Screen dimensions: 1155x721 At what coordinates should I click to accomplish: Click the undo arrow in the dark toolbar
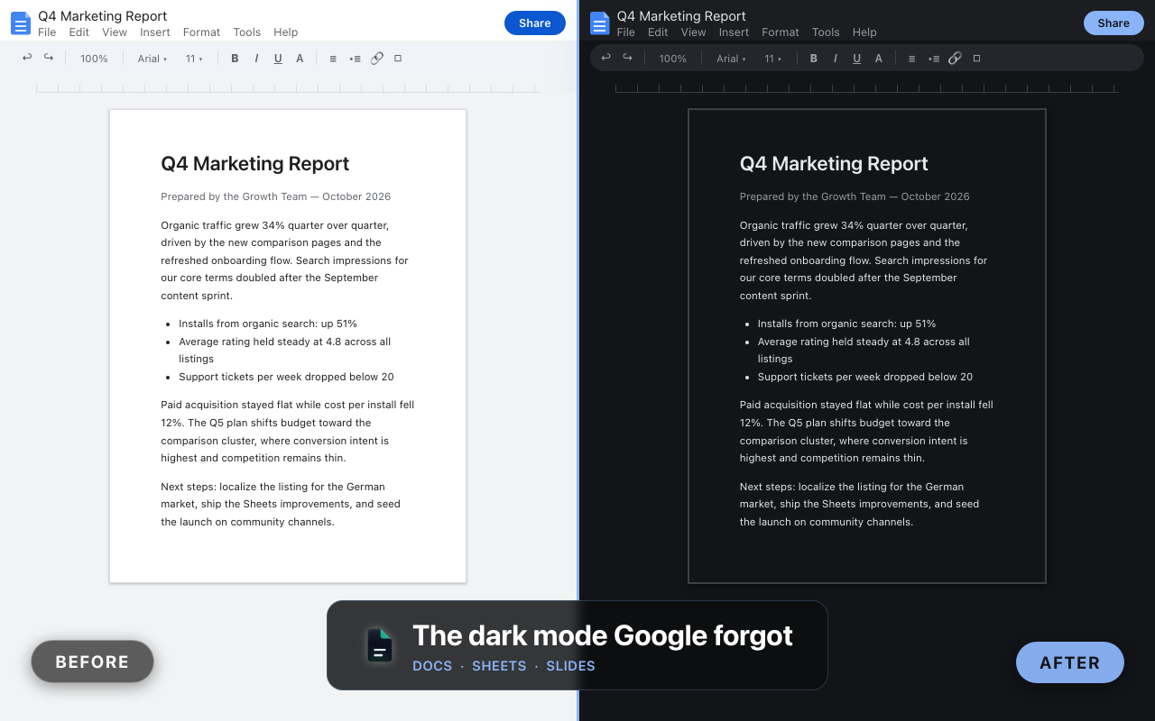605,58
